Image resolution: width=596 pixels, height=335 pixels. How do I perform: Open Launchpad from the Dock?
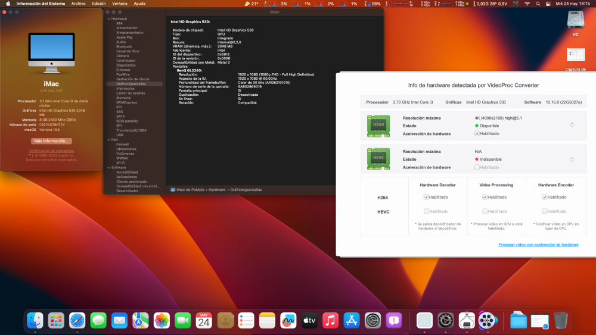56,321
